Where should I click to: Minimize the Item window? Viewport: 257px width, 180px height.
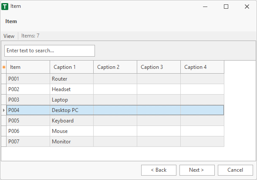coord(205,7)
